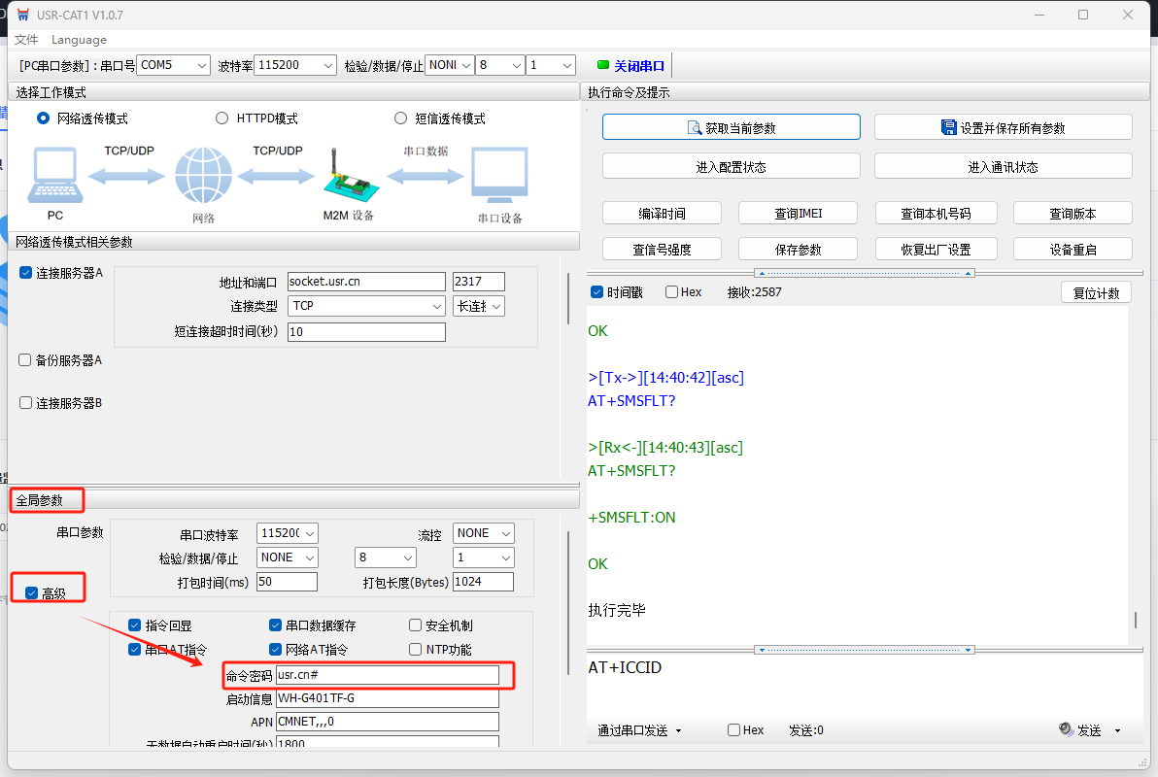Select the HTTPD模式 radio button
This screenshot has height=777, width=1158.
(x=222, y=118)
